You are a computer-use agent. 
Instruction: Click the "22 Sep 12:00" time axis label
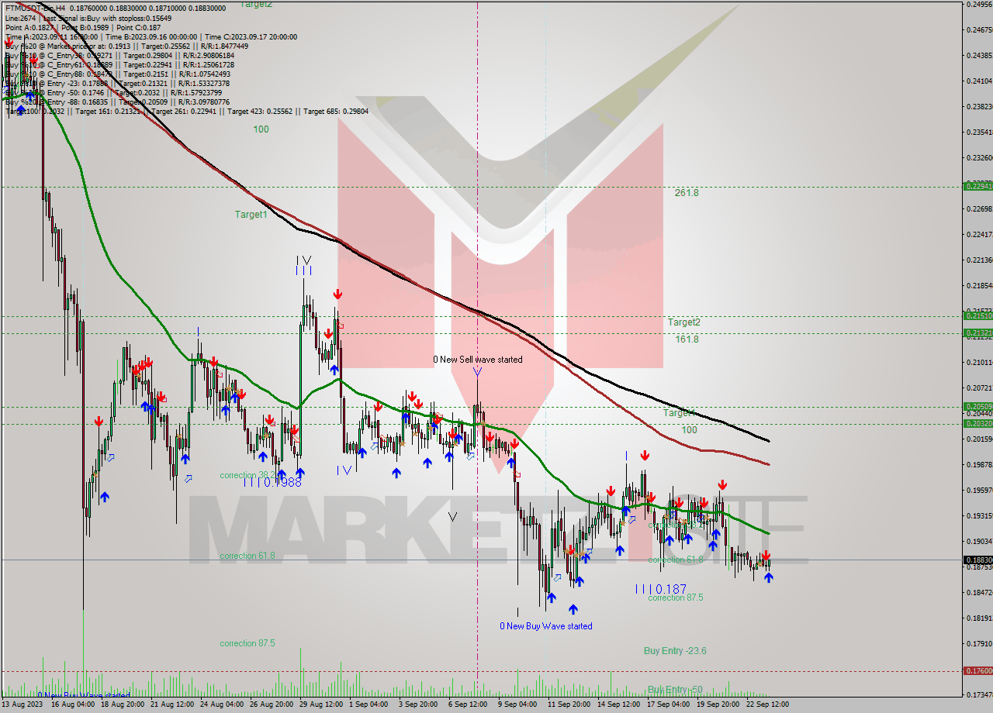pyautogui.click(x=768, y=704)
